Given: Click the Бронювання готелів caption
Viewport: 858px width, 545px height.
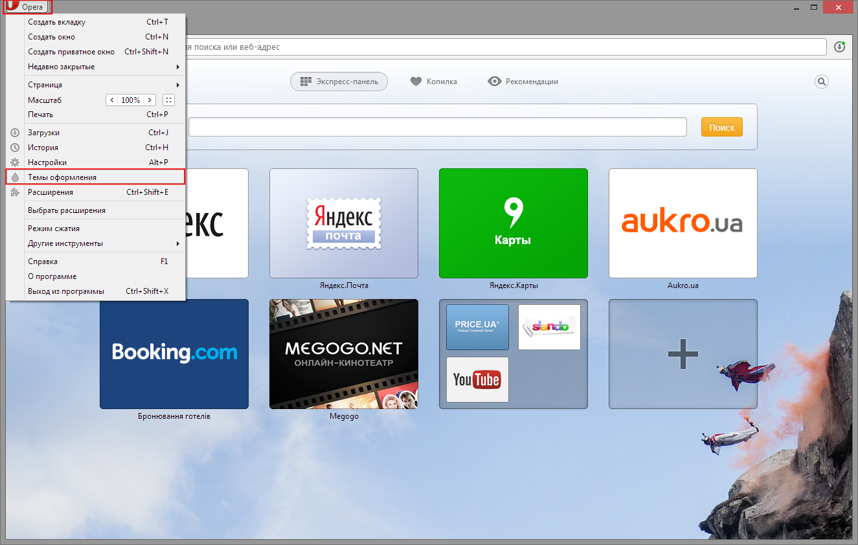Looking at the screenshot, I should [174, 416].
